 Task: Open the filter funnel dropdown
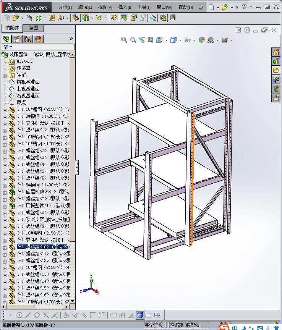pos(8,47)
